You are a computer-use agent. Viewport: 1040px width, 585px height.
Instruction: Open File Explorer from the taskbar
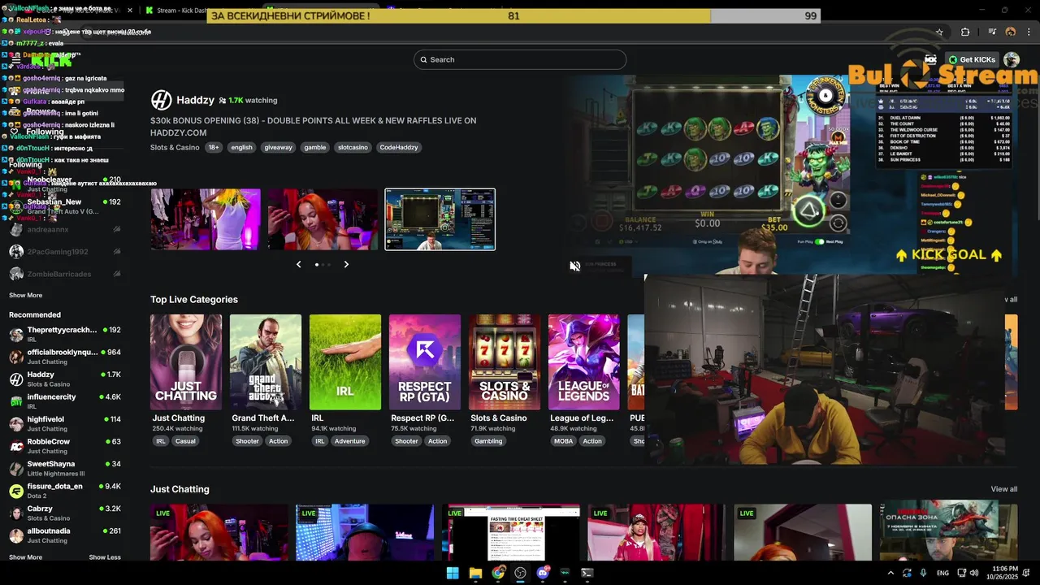coord(475,573)
